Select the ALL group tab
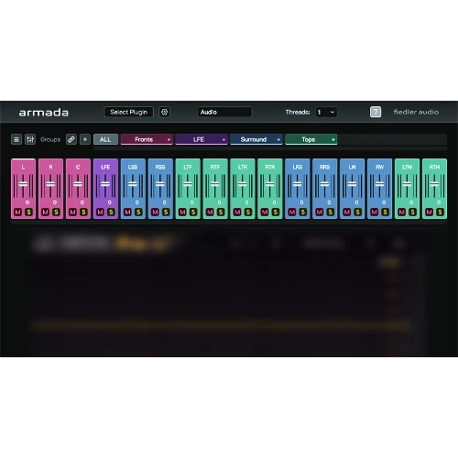 [x=105, y=139]
